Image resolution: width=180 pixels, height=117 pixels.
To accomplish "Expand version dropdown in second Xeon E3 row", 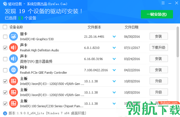I will click(x=114, y=93).
